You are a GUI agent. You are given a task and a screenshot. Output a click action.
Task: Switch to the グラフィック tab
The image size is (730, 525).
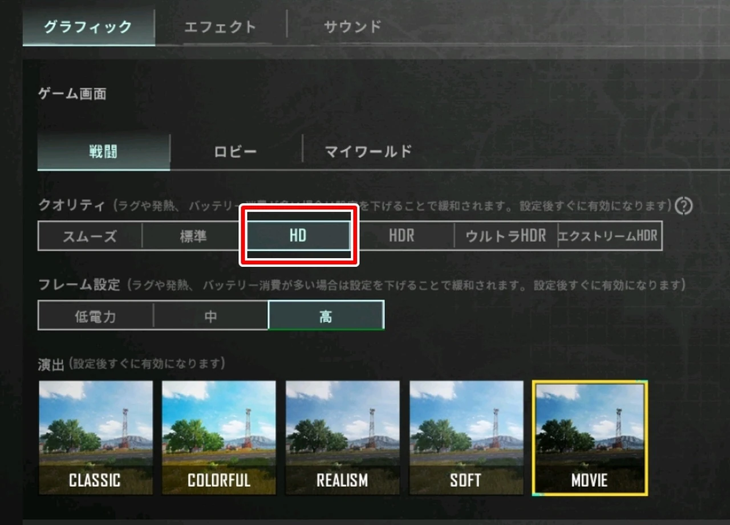88,27
